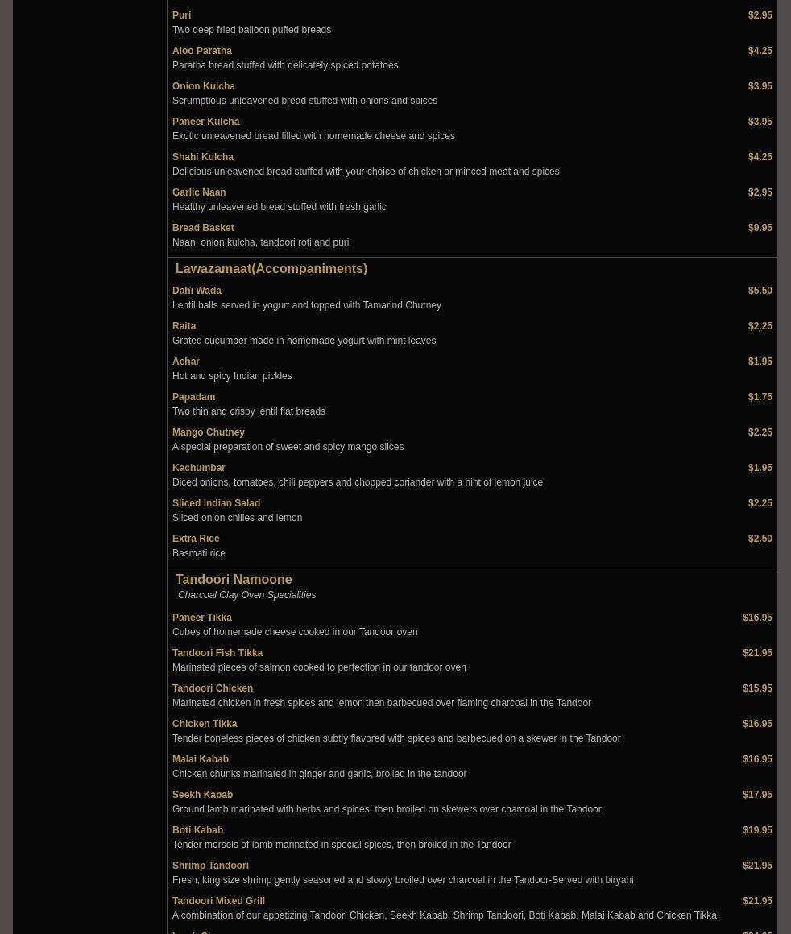
Task: Open the Paneer Kulcha menu entry
Action: tap(205, 122)
